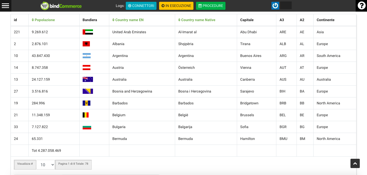Viewport: 367px width, 175px height.
Task: Click the Albania flag image
Action: point(86,44)
